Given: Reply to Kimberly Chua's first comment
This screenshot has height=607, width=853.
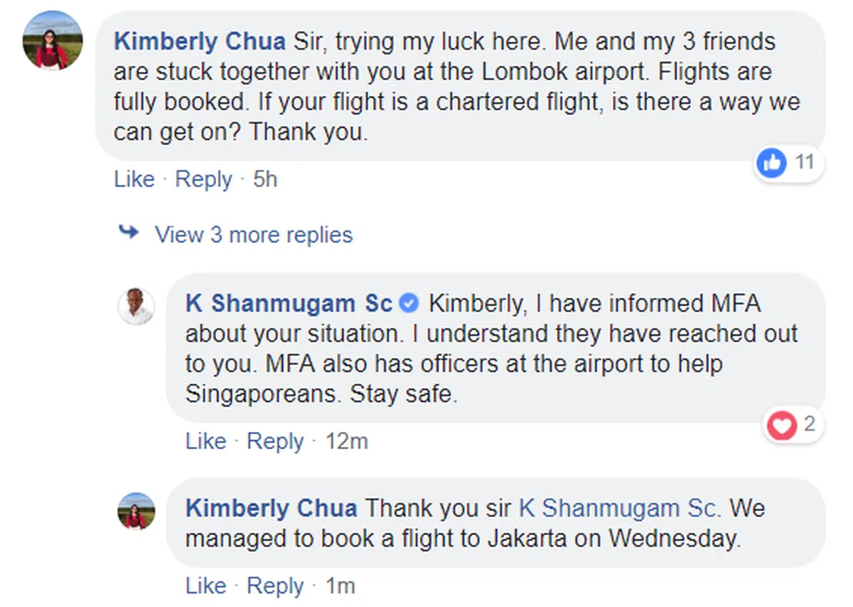Looking at the screenshot, I should [x=203, y=179].
